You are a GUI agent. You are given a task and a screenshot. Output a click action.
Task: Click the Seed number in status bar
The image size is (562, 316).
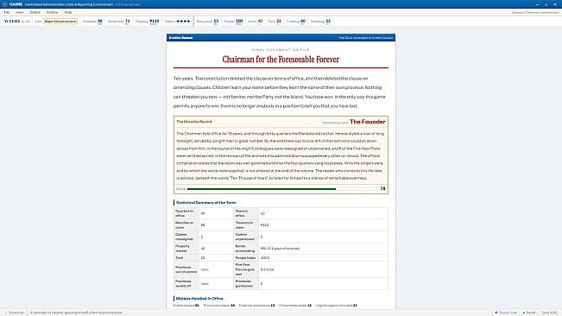tap(549, 313)
